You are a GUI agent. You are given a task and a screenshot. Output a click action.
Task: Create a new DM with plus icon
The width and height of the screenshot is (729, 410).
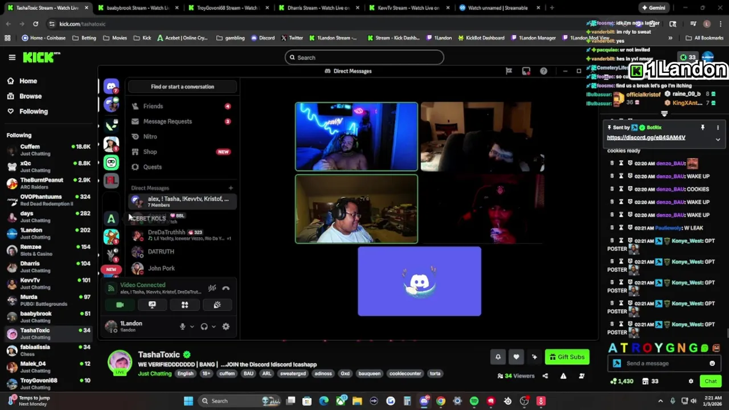[231, 188]
